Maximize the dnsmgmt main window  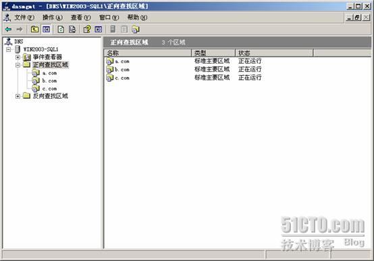pyautogui.click(x=358, y=6)
